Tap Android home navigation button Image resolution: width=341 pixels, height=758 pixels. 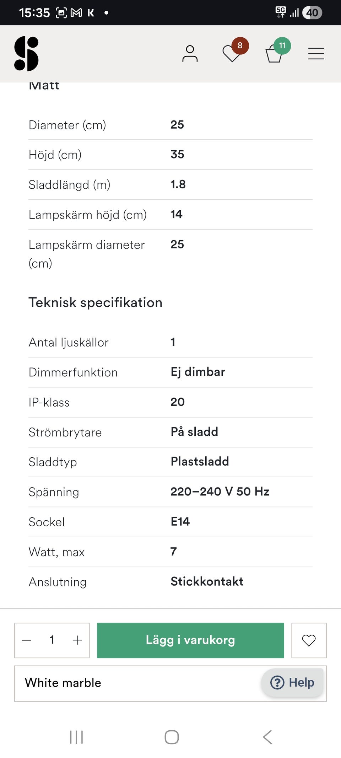(171, 737)
